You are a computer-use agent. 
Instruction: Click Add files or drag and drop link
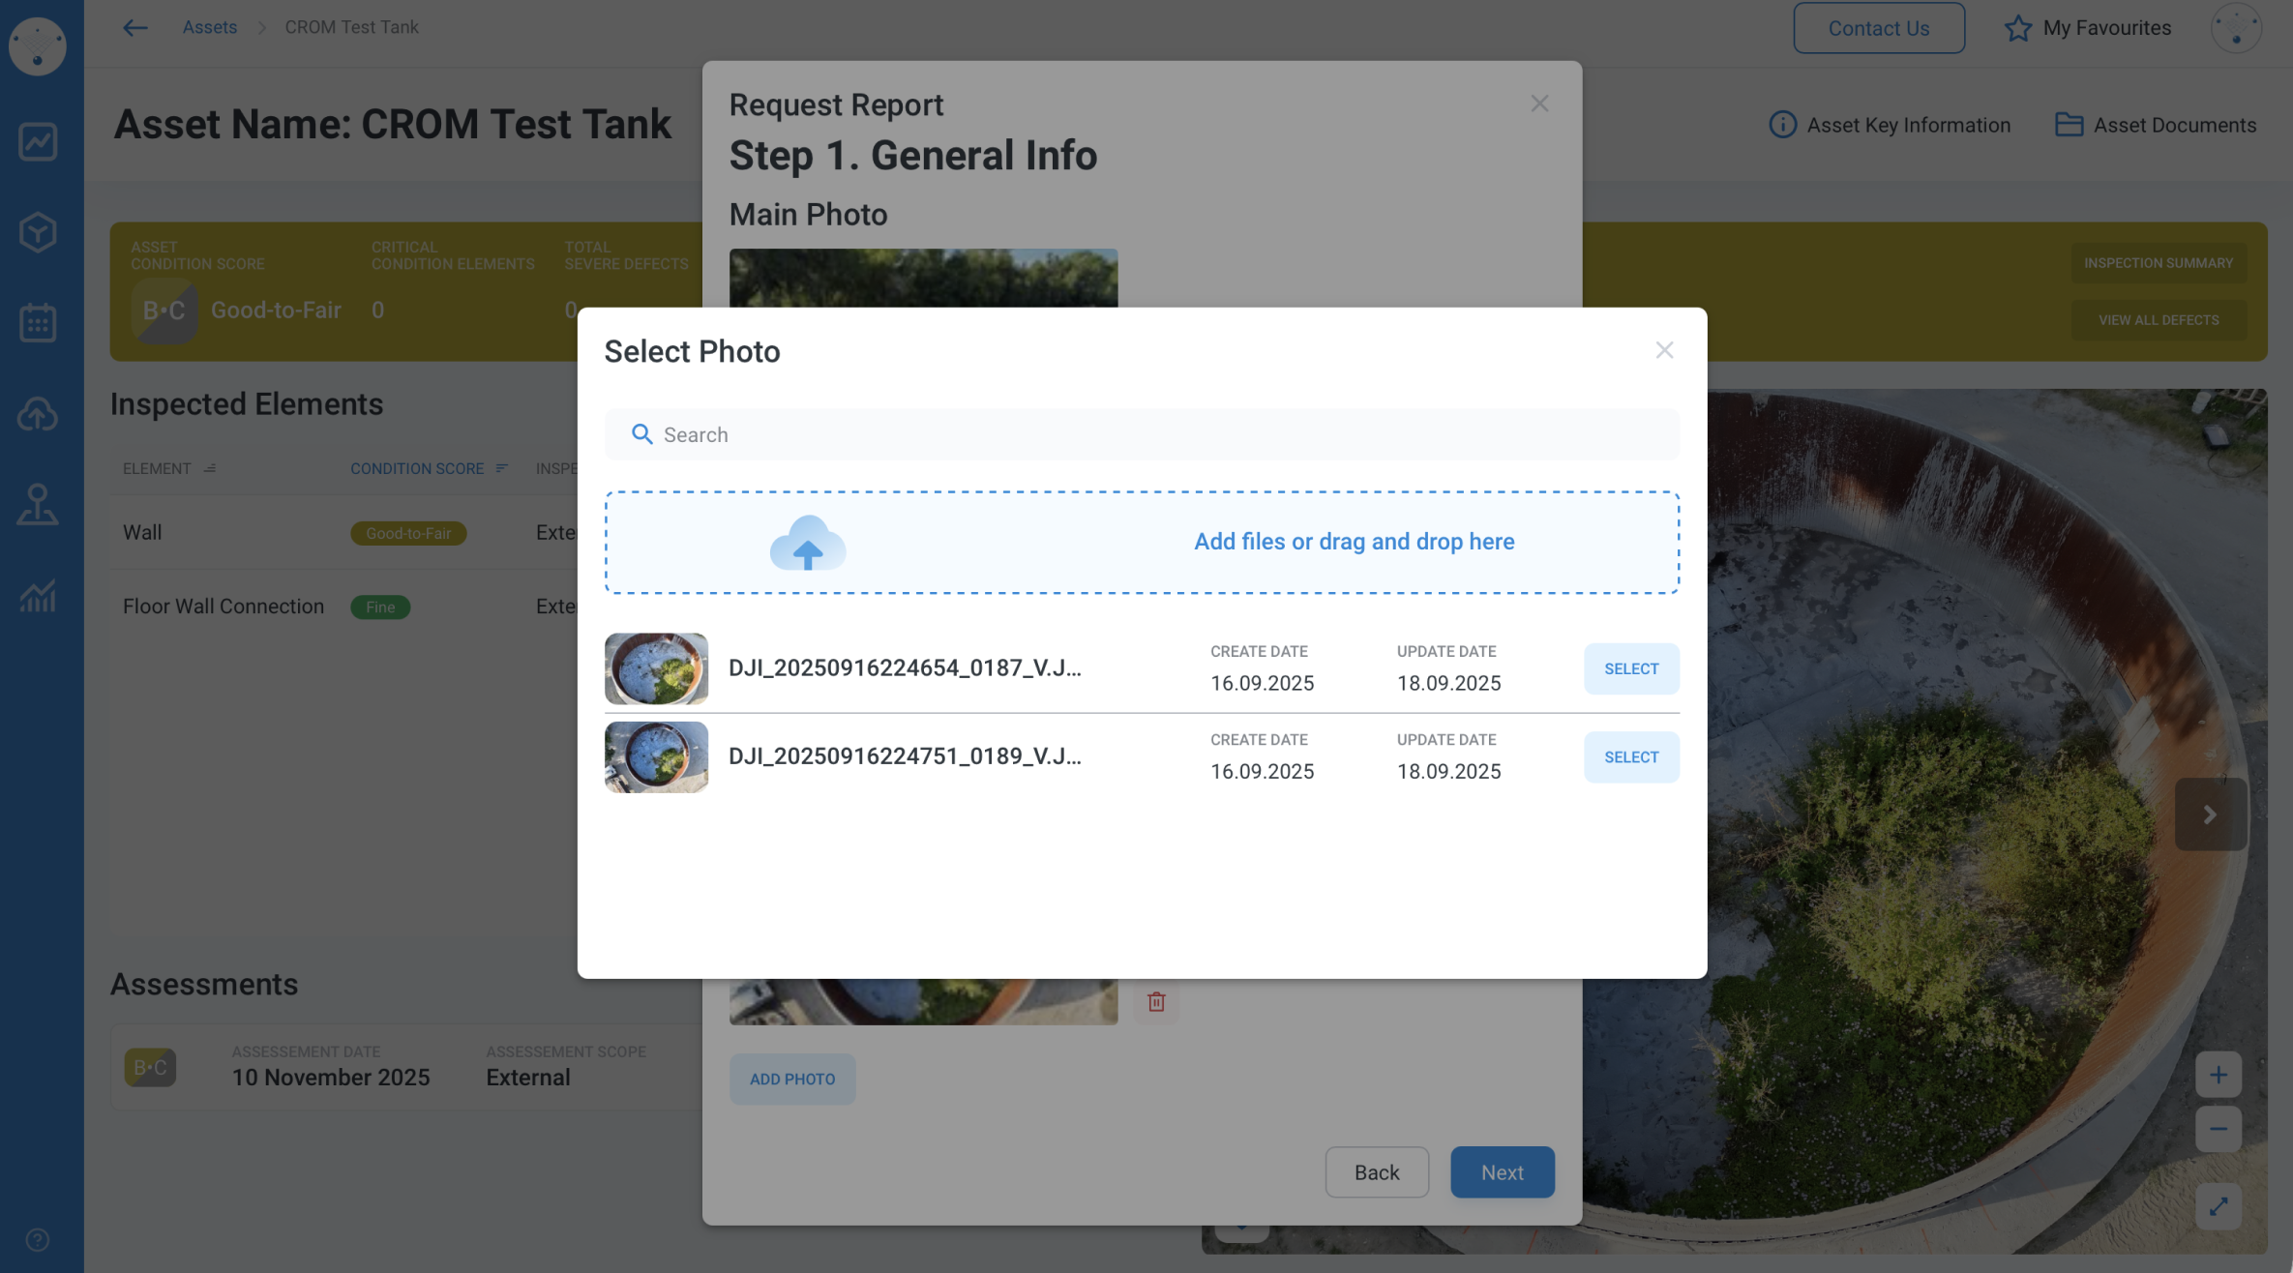point(1354,542)
